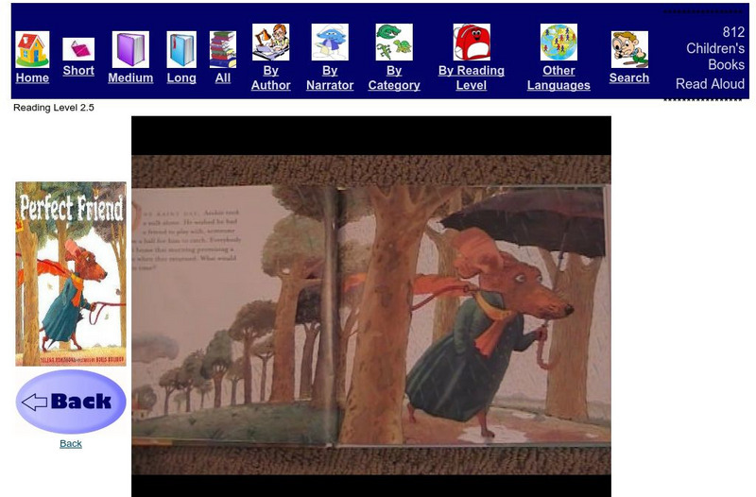756x497 pixels.
Task: Open the By Category reptiles icon
Action: pyautogui.click(x=394, y=43)
